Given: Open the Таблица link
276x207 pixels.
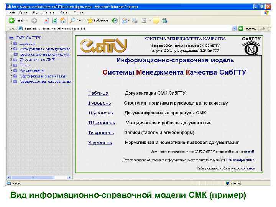Looking at the screenshot, I should (98, 93).
